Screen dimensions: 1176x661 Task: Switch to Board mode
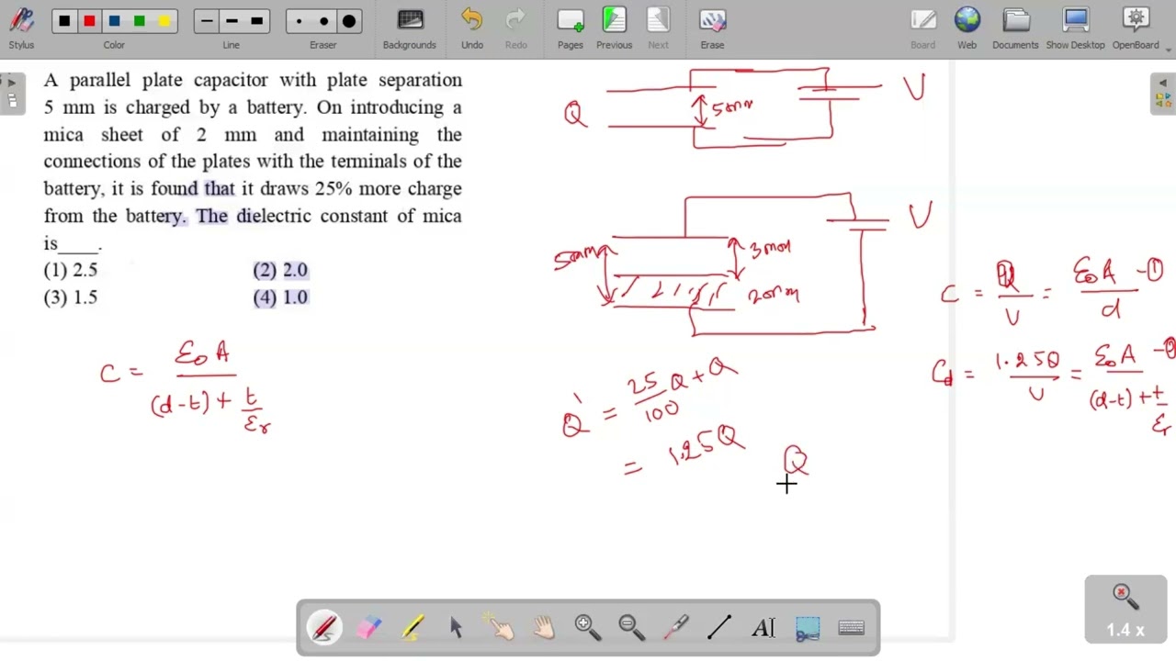tap(923, 28)
